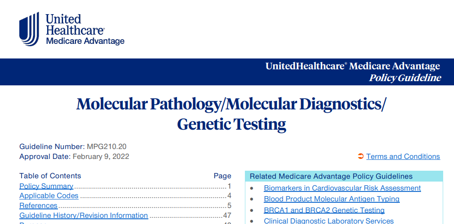Open the Applicable Codes contents link
Image resolution: width=454 pixels, height=224 pixels.
click(x=49, y=196)
